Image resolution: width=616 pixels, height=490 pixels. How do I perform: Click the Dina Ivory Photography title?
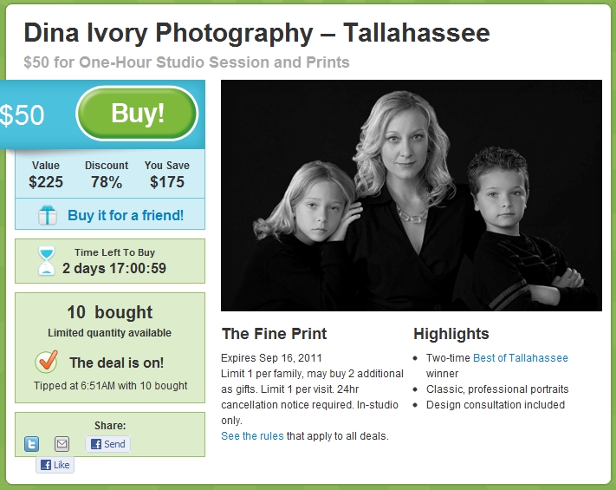256,34
